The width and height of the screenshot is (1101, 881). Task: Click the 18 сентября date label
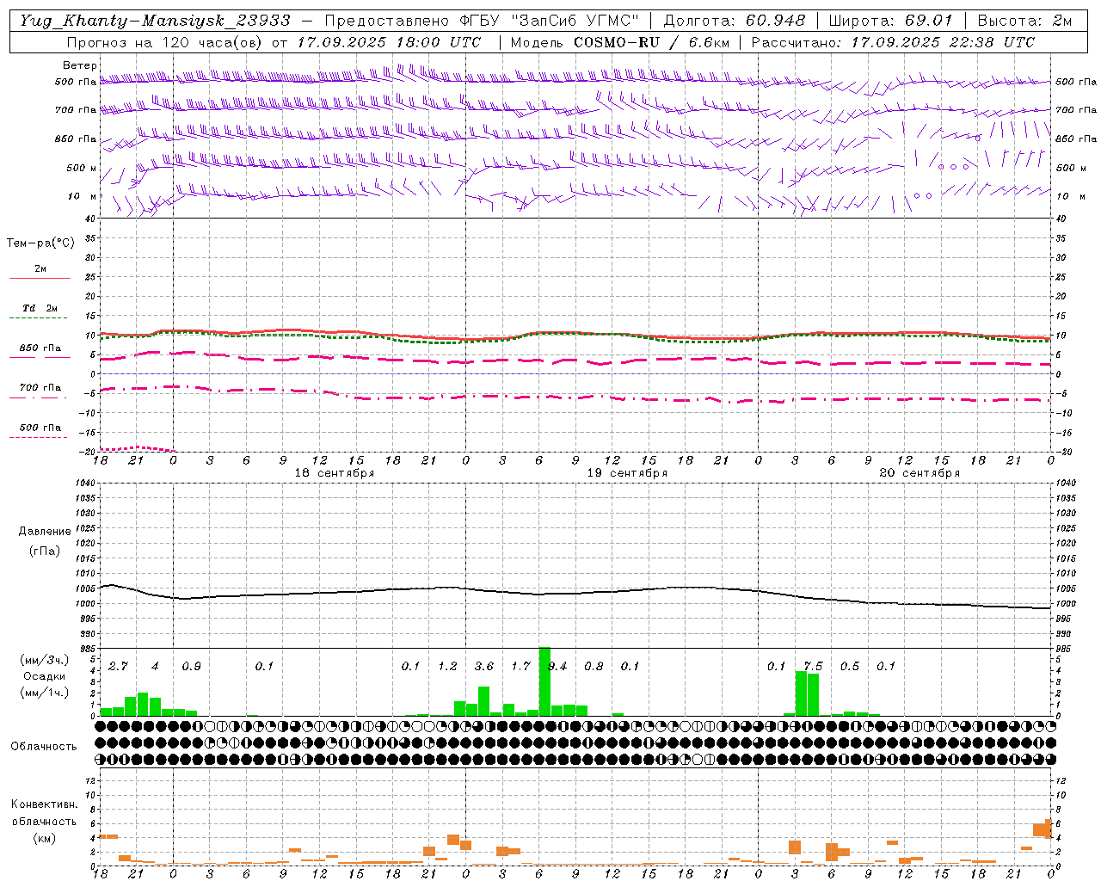pyautogui.click(x=335, y=473)
